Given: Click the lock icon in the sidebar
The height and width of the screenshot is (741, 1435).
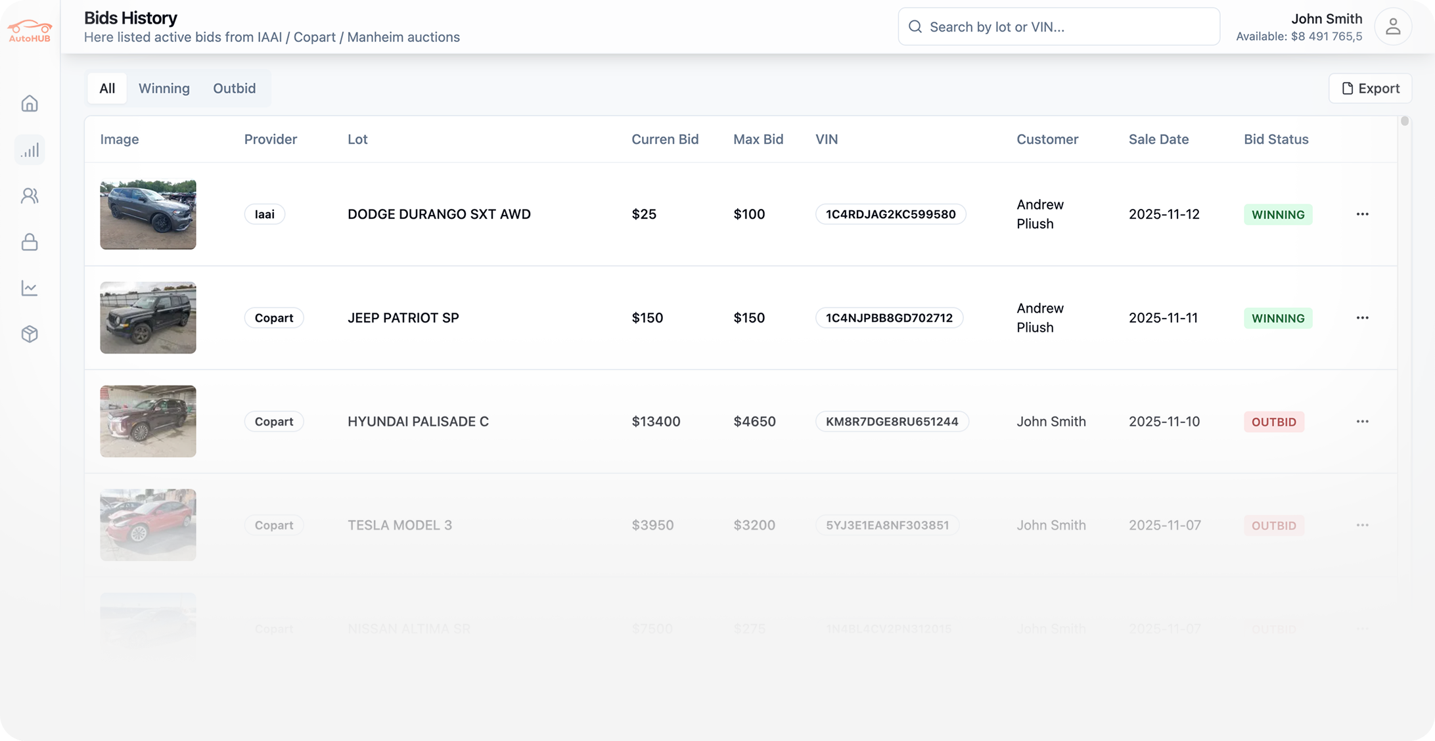Looking at the screenshot, I should [x=30, y=242].
